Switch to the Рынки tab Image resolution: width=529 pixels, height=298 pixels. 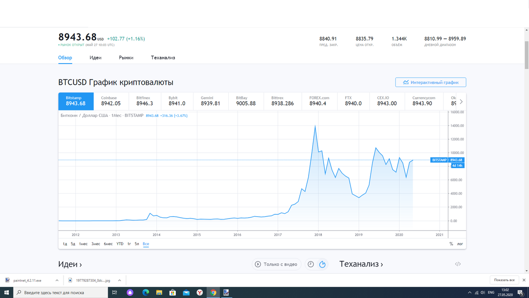126,58
